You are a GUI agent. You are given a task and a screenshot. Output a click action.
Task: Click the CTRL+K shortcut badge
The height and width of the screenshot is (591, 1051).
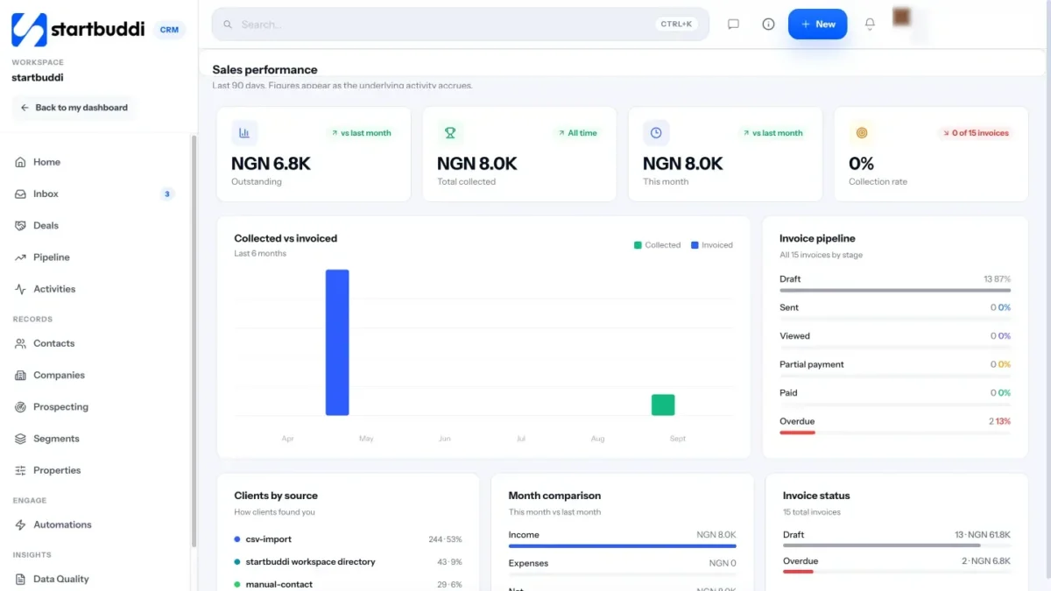(x=676, y=25)
